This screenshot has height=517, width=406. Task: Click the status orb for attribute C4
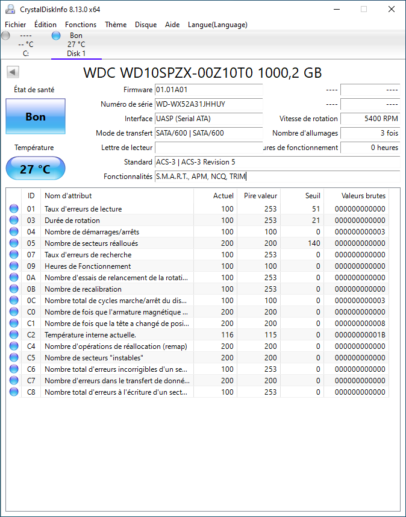tap(14, 346)
